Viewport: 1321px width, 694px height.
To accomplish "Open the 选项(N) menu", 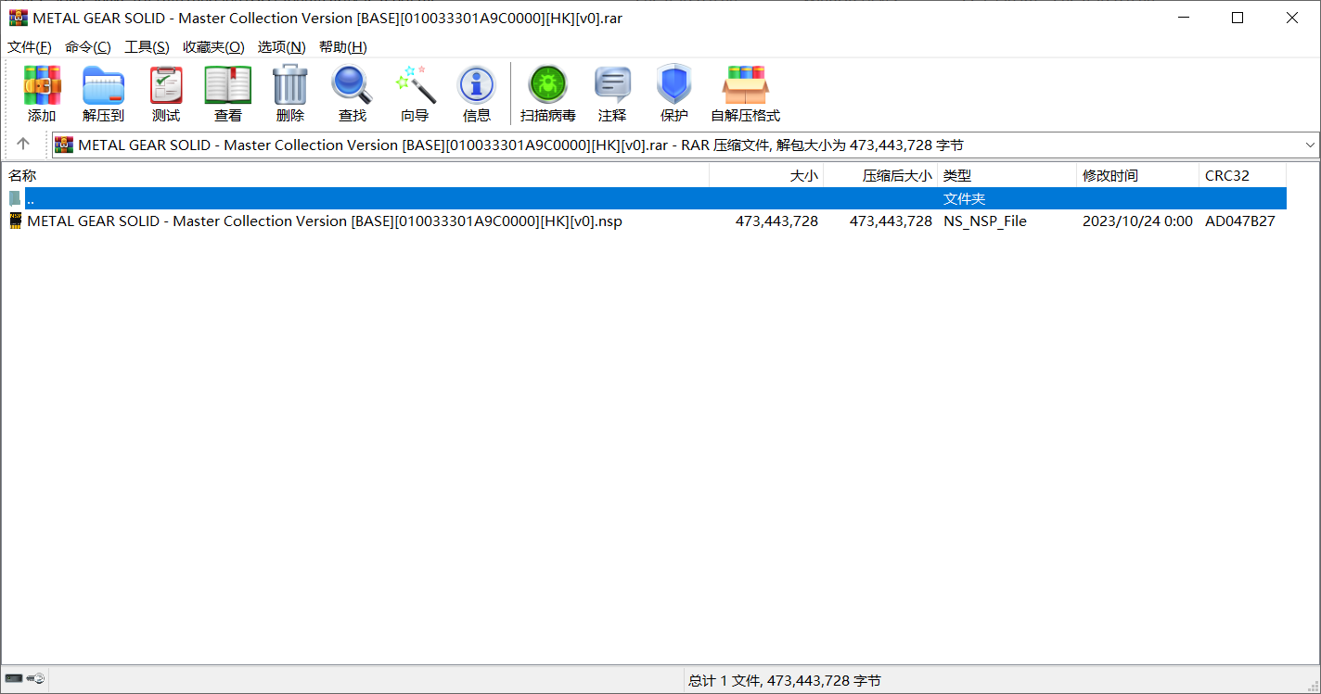I will (x=281, y=47).
